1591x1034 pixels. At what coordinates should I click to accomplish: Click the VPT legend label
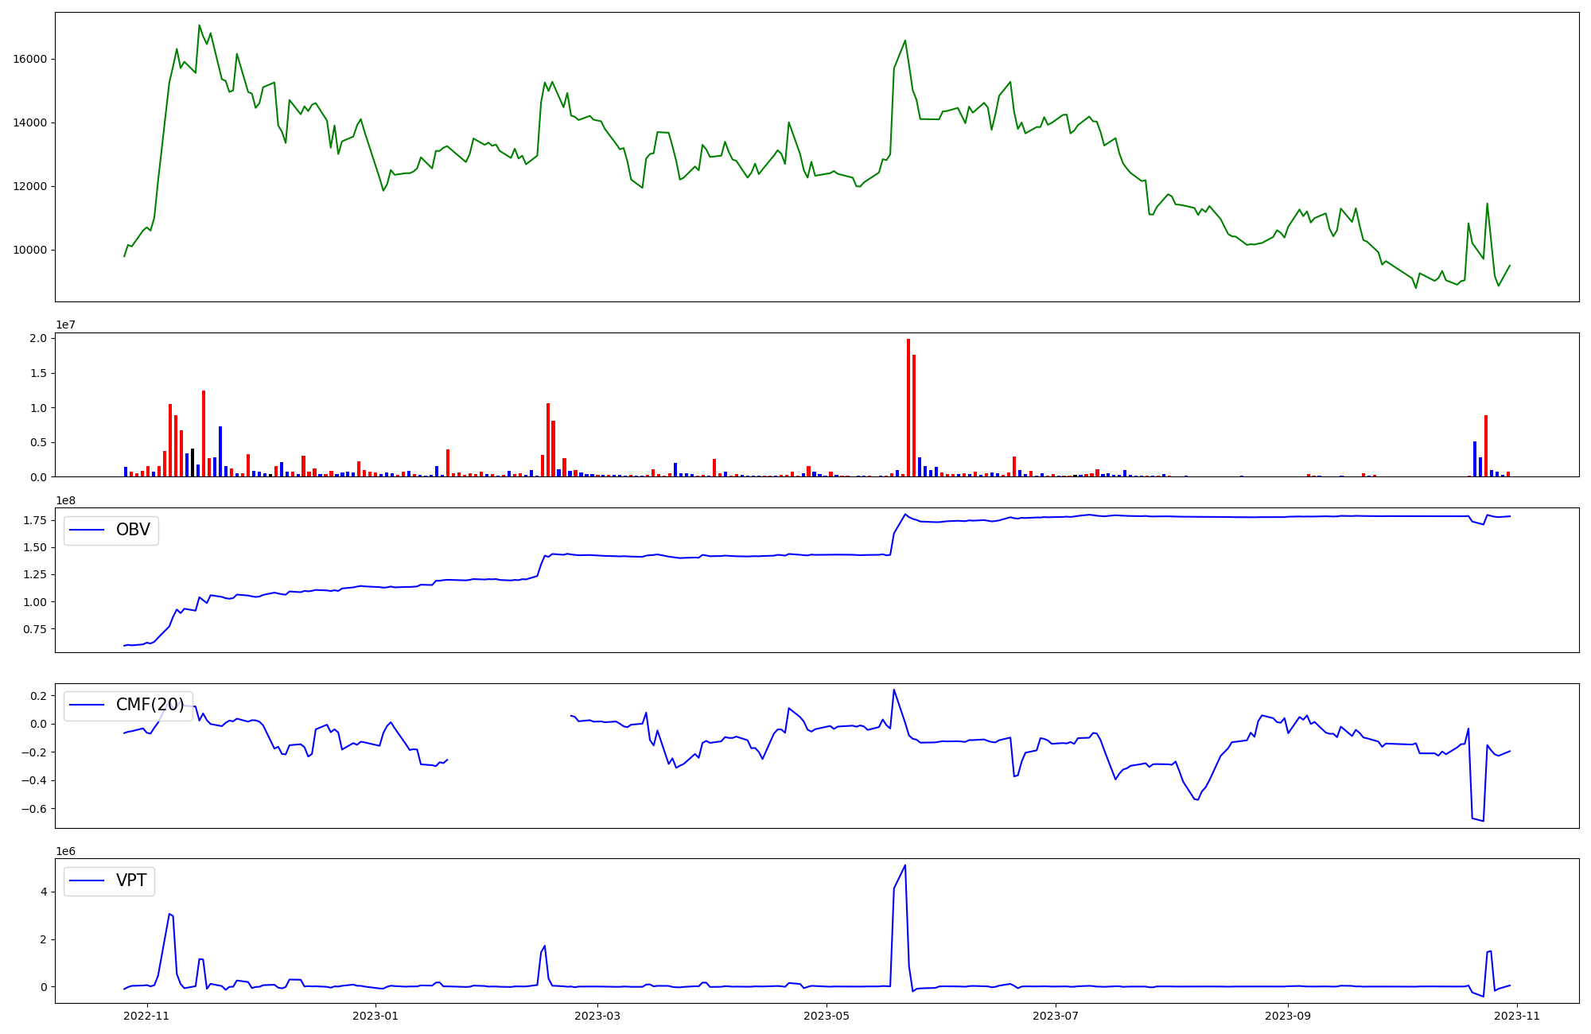click(x=131, y=881)
